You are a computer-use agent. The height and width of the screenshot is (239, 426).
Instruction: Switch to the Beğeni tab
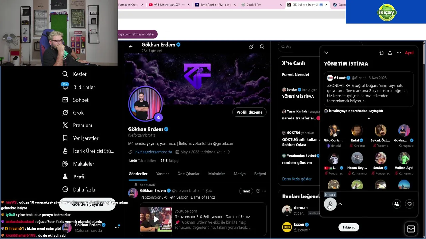point(260,174)
